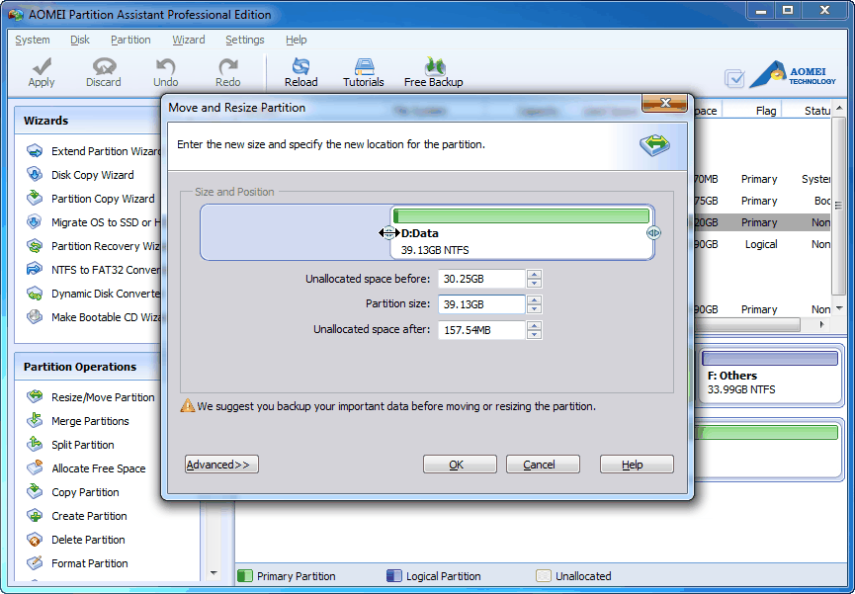Click the Migrate OS to SSD icon
The height and width of the screenshot is (594, 855).
(x=35, y=222)
